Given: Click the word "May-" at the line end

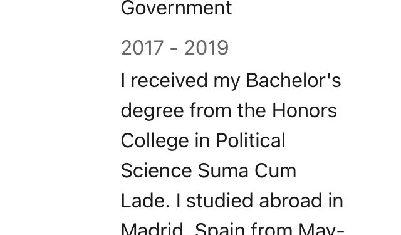Looking at the screenshot, I should point(321,229).
